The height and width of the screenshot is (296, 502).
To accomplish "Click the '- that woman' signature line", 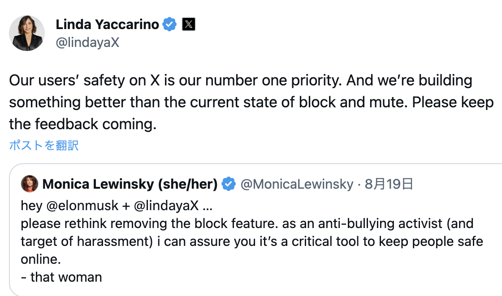I will [61, 277].
